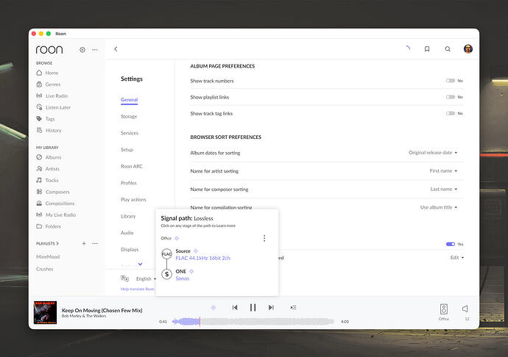This screenshot has width=508, height=357.
Task: Click Help translate Roon link
Action: 138,289
